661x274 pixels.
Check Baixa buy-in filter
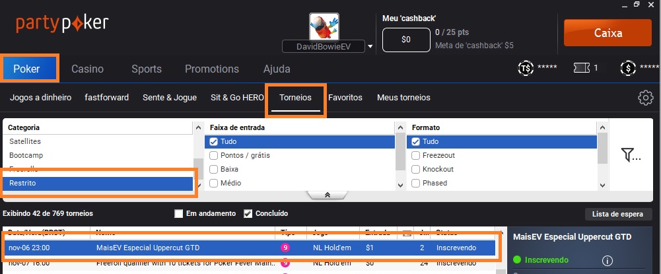[x=213, y=170]
